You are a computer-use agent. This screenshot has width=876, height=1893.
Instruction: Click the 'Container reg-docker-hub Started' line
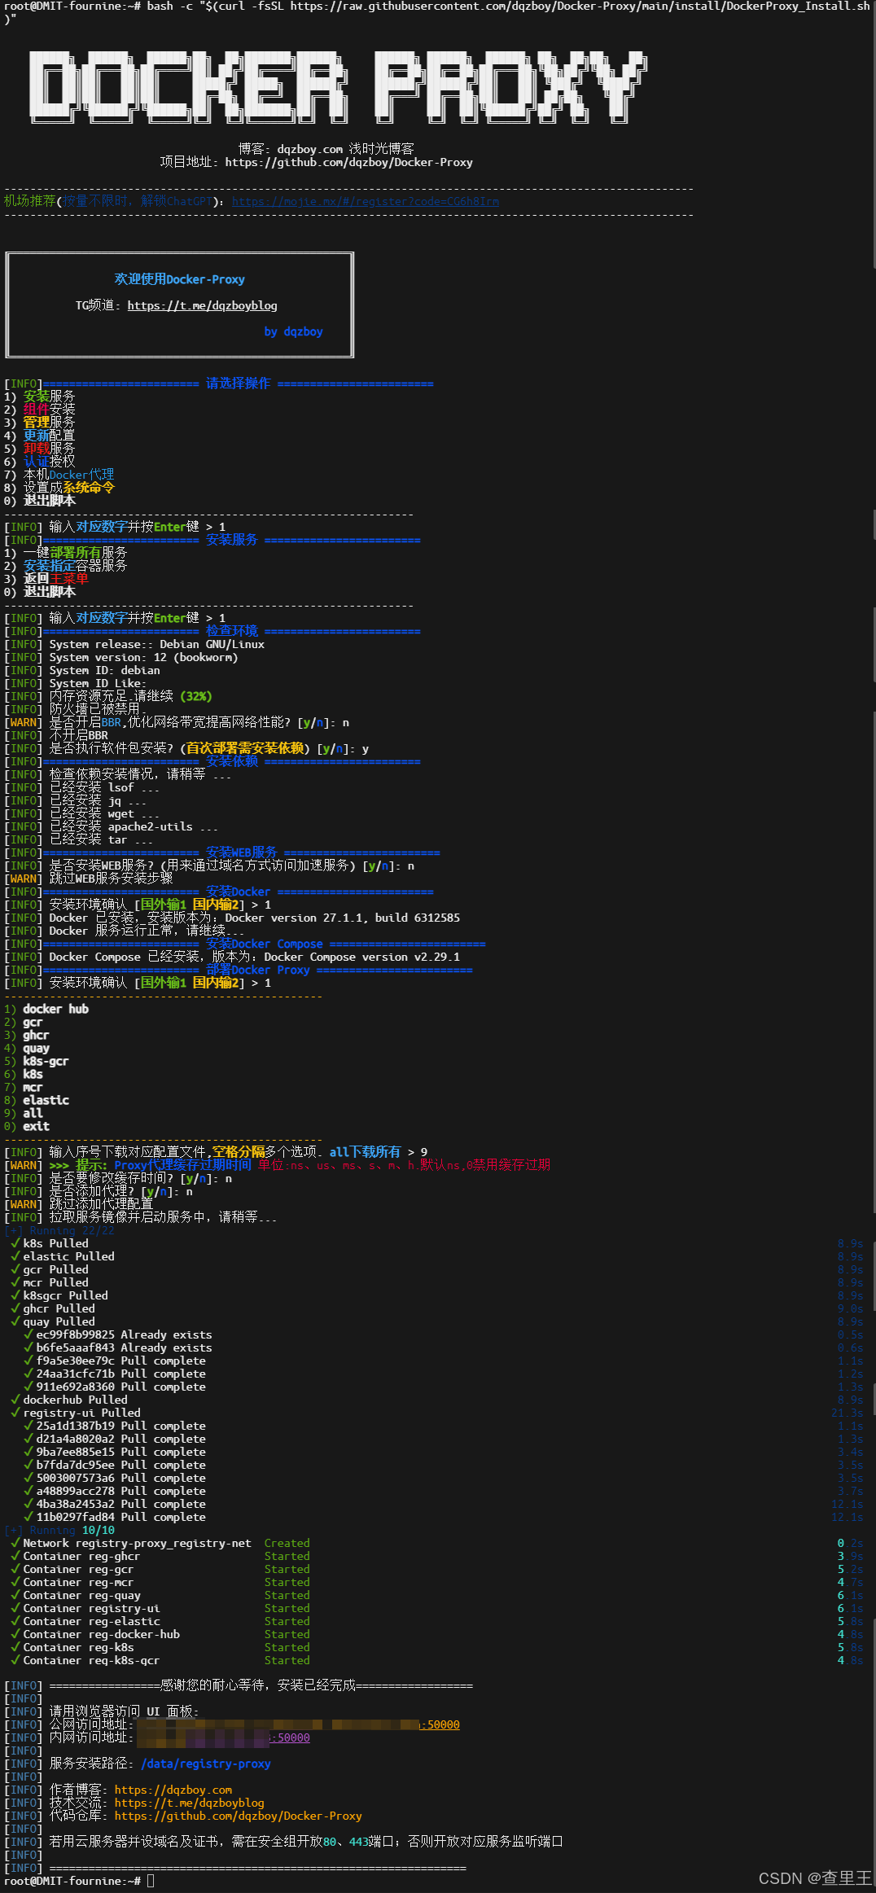[x=160, y=1634]
